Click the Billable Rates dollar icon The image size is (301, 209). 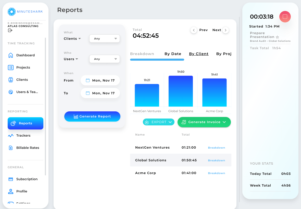click(10, 148)
